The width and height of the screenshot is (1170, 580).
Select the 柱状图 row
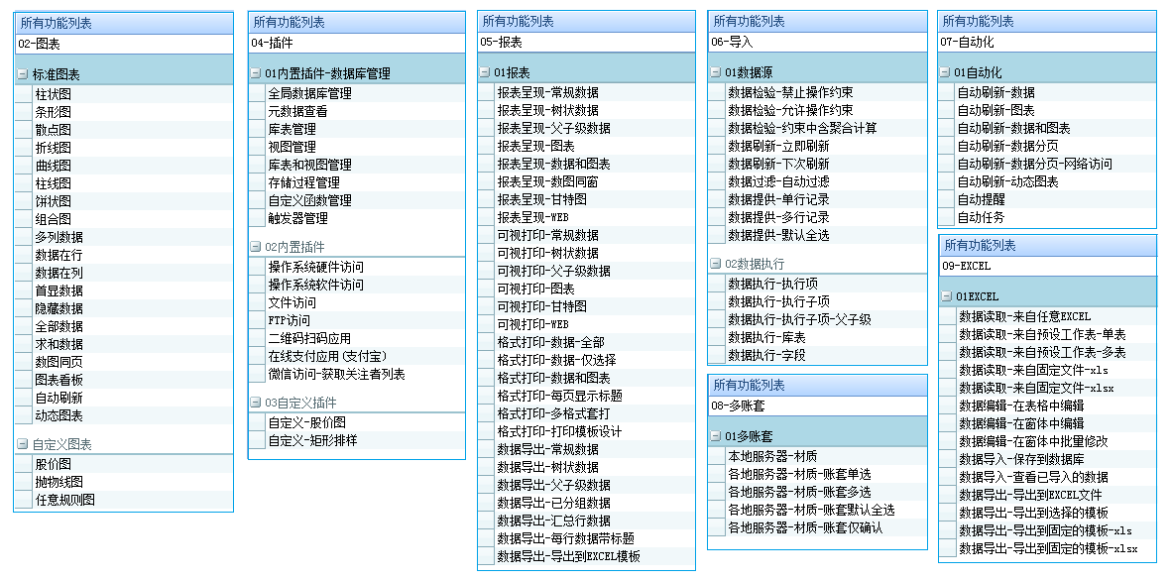point(124,94)
